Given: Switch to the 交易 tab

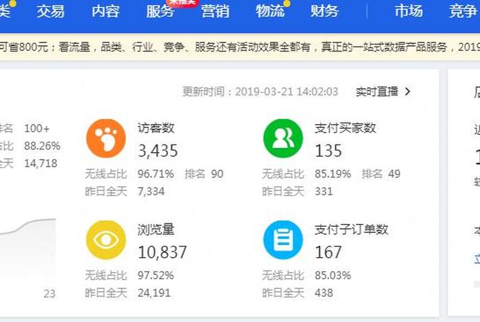Looking at the screenshot, I should pos(51,12).
